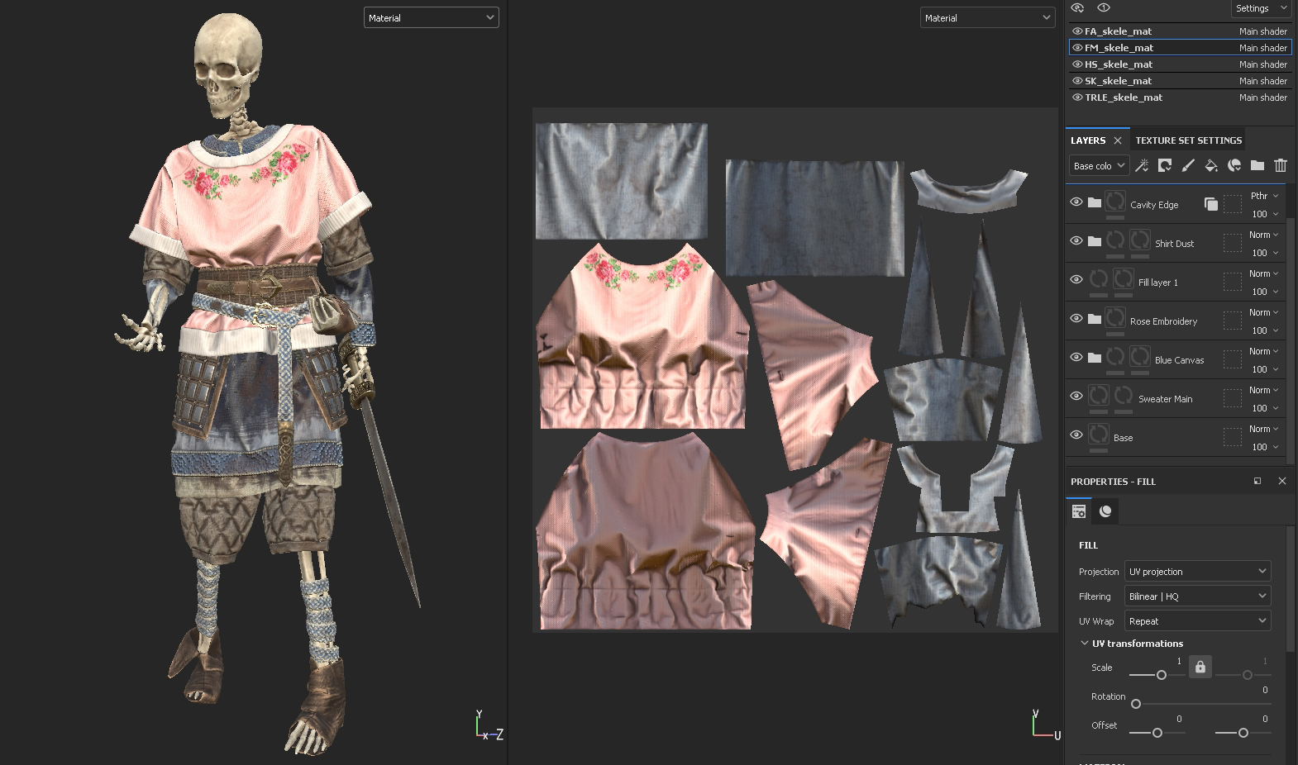The width and height of the screenshot is (1298, 765).
Task: Close the Properties - Fill panel
Action: (x=1282, y=481)
